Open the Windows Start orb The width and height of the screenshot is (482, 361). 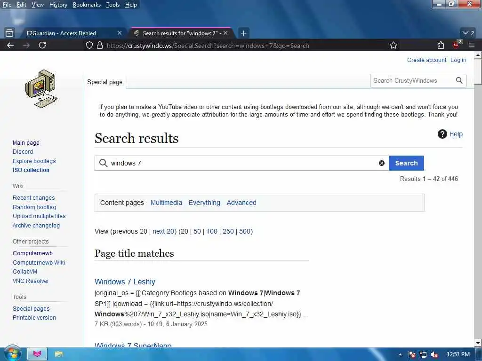coord(12,353)
